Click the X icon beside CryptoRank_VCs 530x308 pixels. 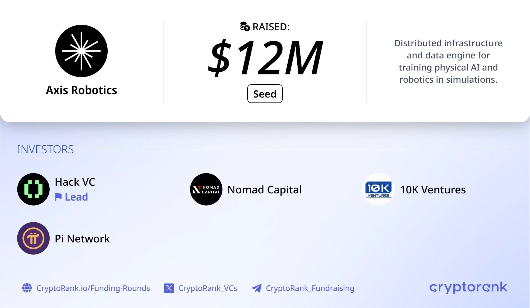[169, 288]
